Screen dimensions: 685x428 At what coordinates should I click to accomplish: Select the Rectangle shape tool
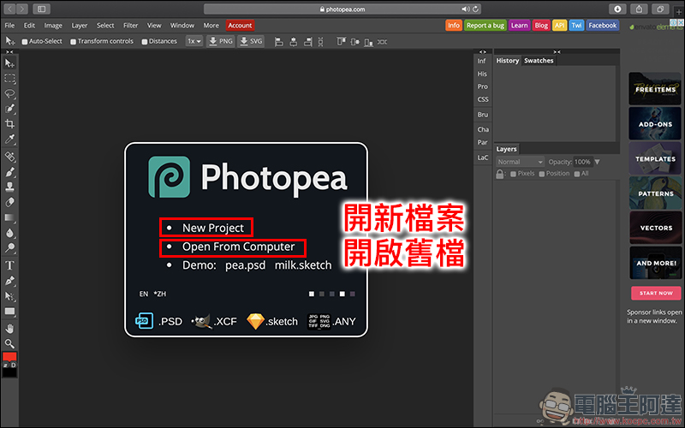tap(9, 312)
